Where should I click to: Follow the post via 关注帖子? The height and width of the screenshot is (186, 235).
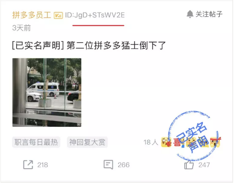pyautogui.click(x=209, y=14)
